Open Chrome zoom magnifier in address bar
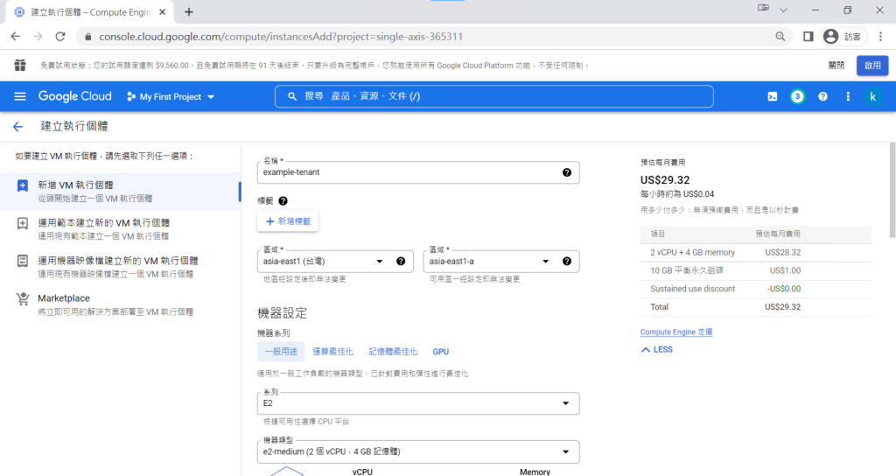896x476 pixels. tap(780, 37)
